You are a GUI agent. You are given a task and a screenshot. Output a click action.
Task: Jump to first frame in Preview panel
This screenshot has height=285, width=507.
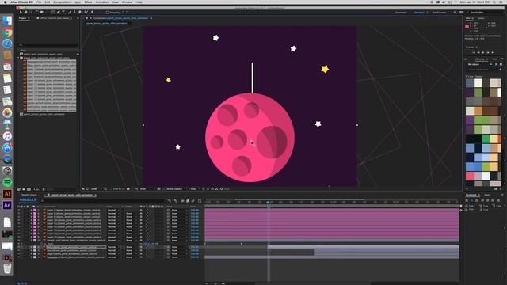coord(474,53)
